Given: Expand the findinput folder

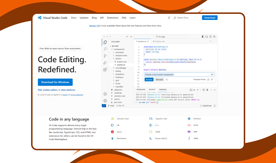Looking at the screenshot, I should click(118, 77).
